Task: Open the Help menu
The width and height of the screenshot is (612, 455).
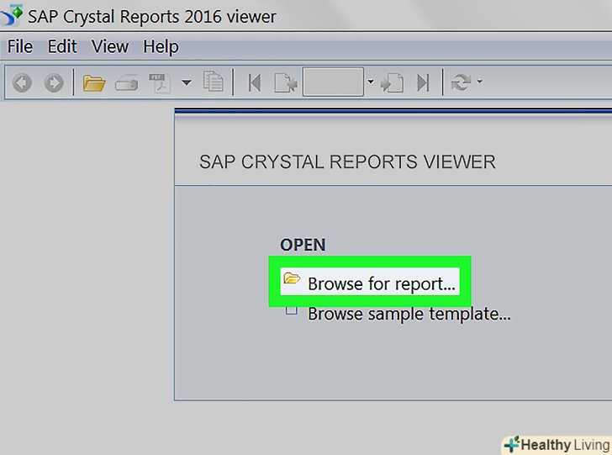Action: pyautogui.click(x=161, y=47)
